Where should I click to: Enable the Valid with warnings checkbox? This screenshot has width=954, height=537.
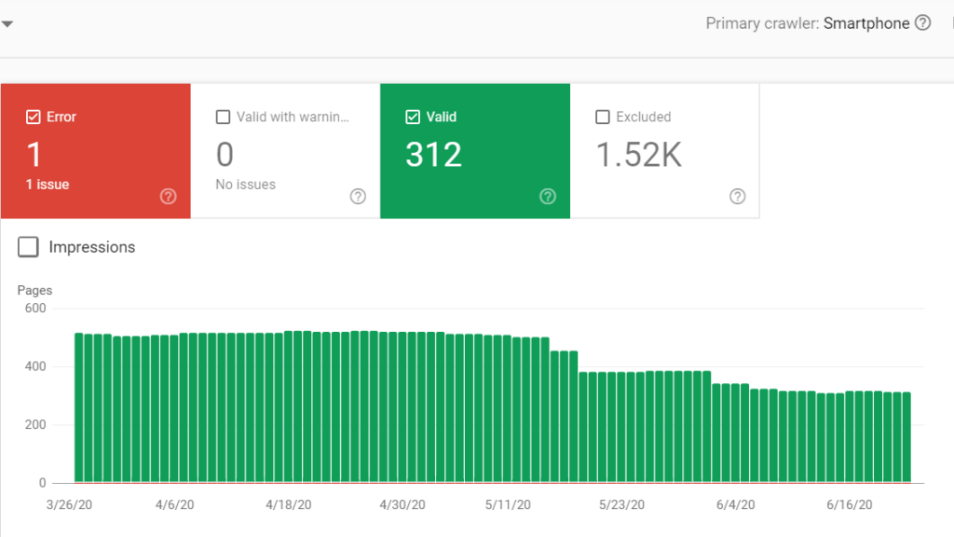click(x=223, y=117)
